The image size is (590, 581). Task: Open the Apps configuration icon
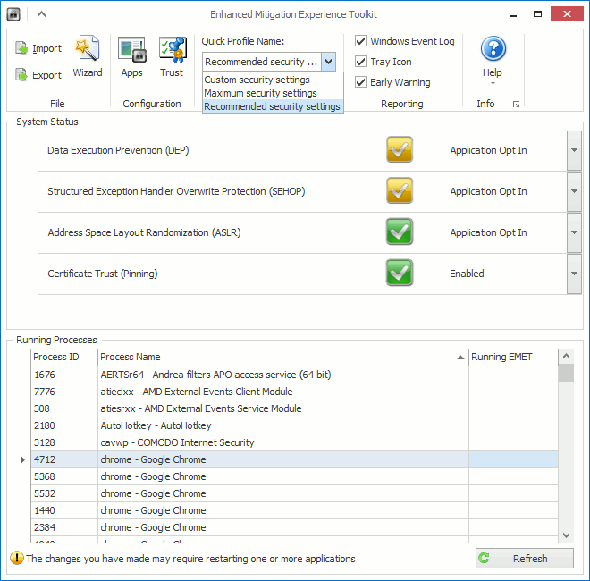[x=131, y=49]
